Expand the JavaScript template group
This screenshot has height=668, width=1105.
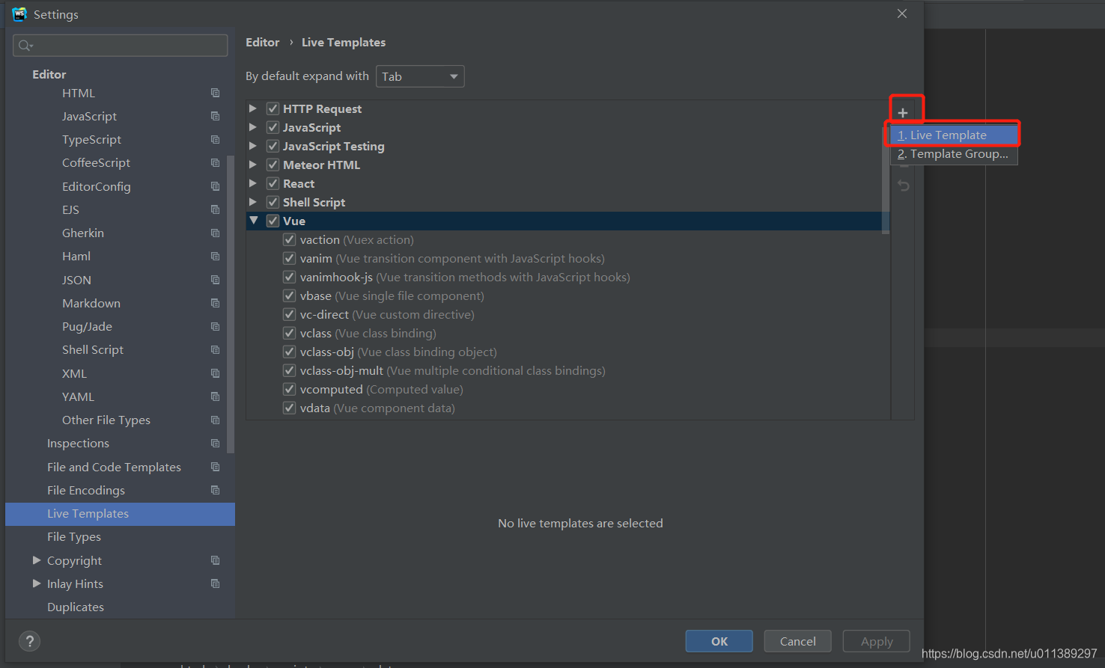253,127
